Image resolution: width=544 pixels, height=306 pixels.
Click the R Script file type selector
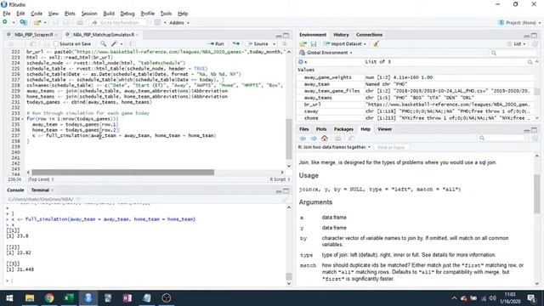(x=280, y=179)
